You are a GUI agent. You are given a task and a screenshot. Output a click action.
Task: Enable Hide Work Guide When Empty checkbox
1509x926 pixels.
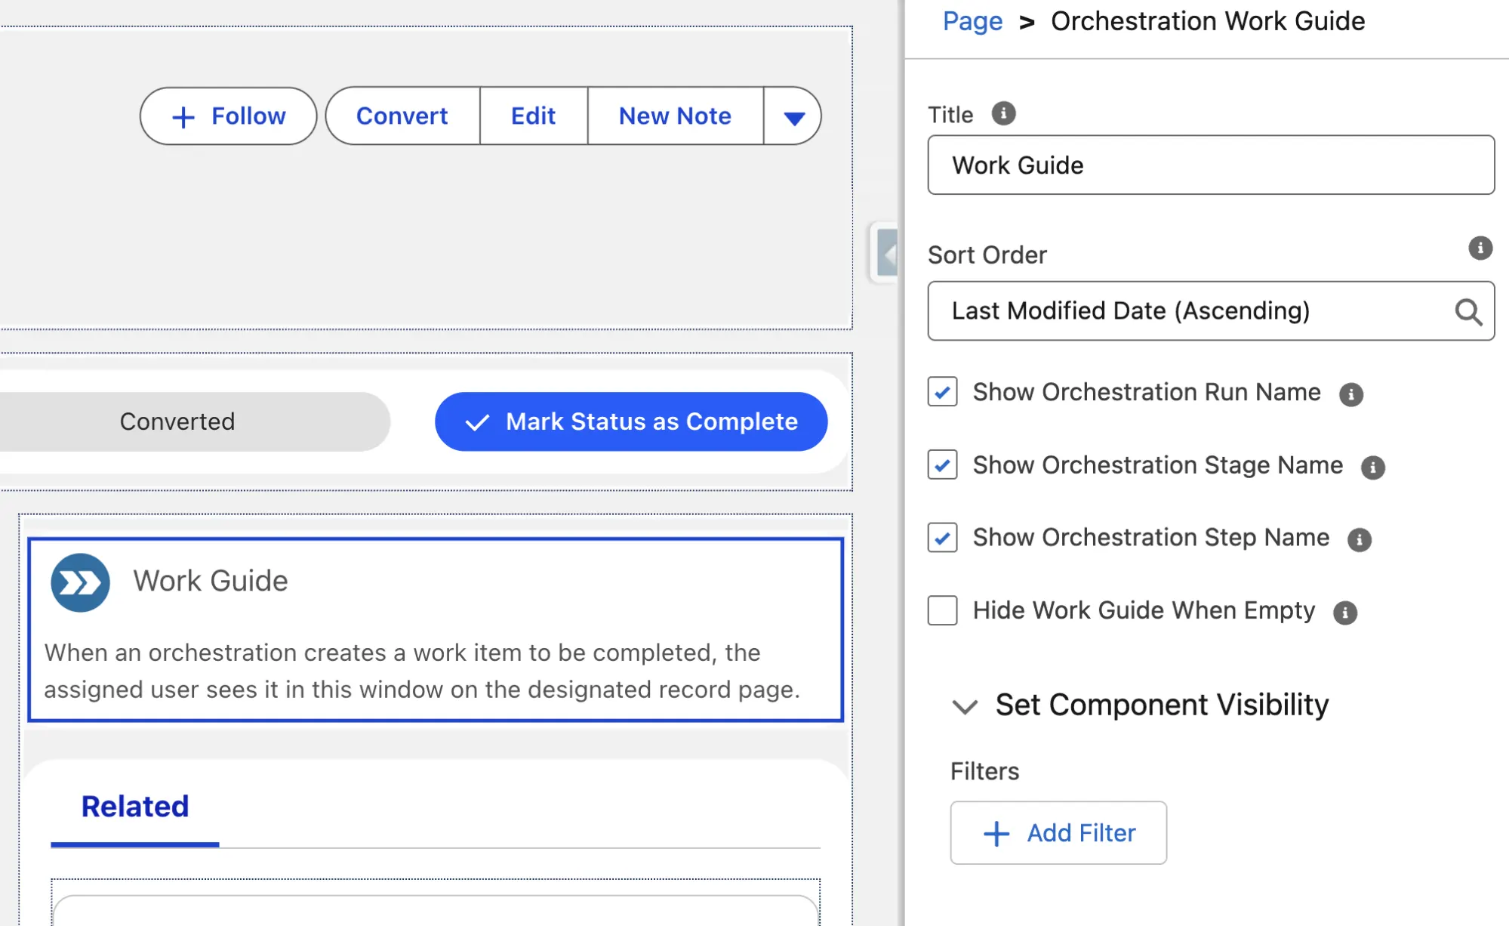pos(942,610)
